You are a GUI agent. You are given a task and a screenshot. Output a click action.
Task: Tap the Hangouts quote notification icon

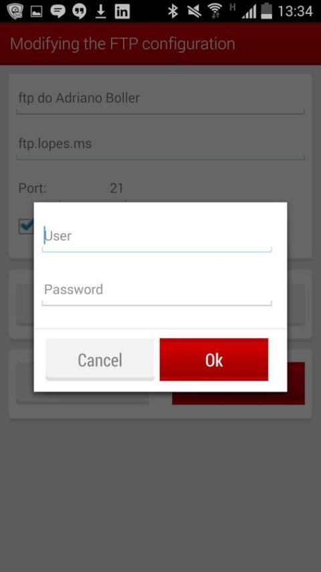(79, 11)
